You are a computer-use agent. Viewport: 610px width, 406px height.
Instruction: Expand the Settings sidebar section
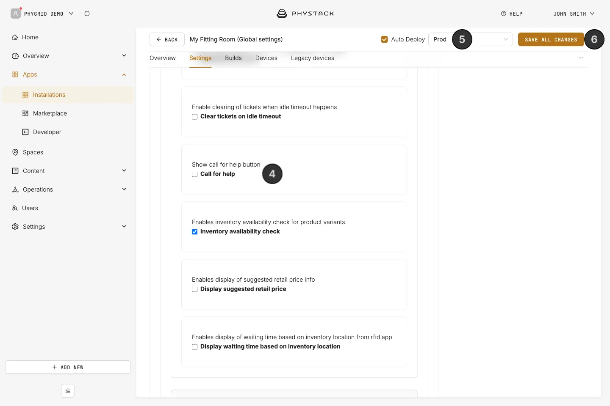click(x=124, y=226)
